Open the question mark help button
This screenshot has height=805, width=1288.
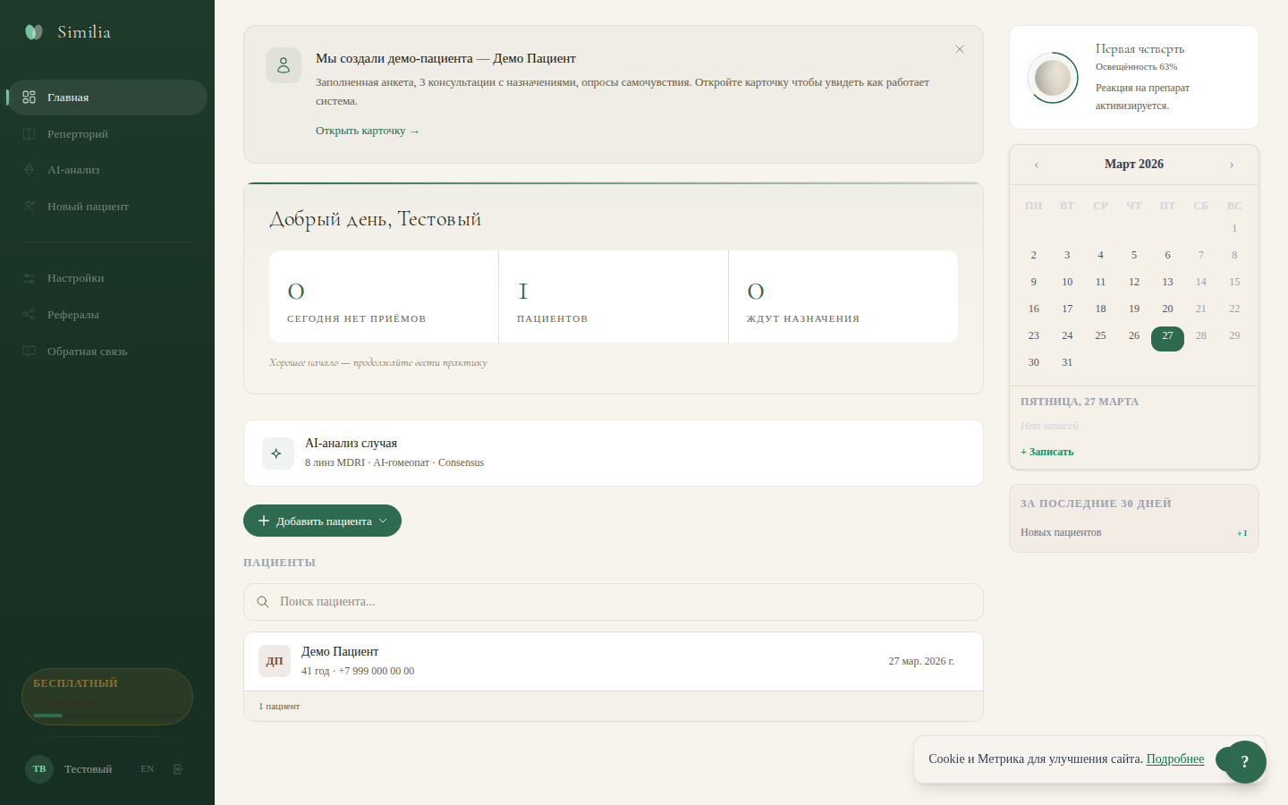click(x=1244, y=762)
